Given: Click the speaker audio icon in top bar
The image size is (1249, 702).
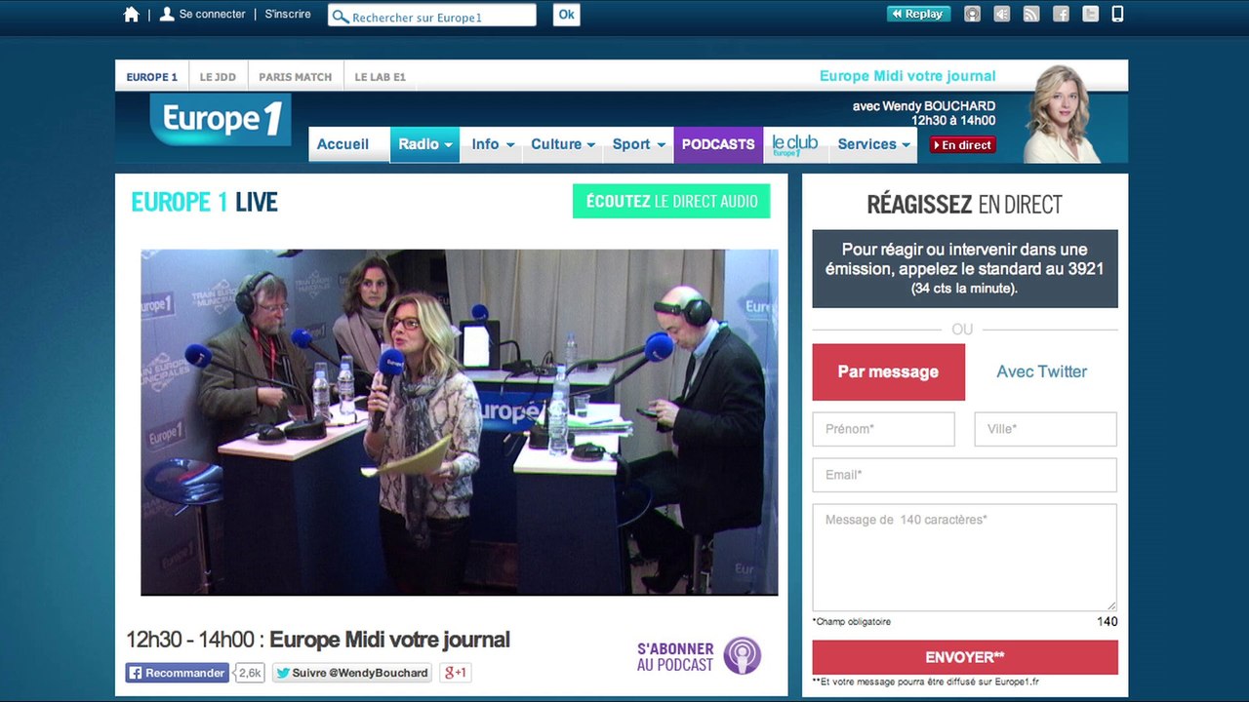Looking at the screenshot, I should coord(1001,14).
